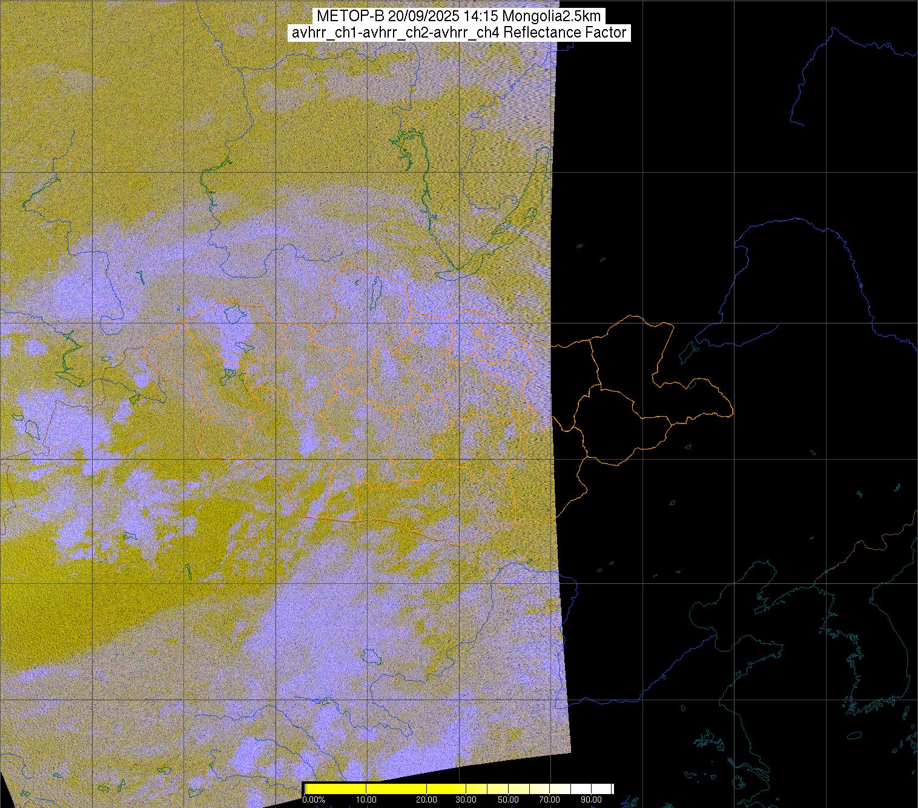
Task: Click the 50.00 tick label on colorbar
Action: (x=509, y=801)
